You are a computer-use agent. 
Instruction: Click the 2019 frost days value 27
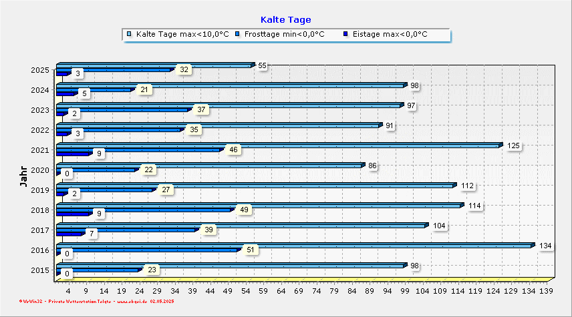pos(166,190)
